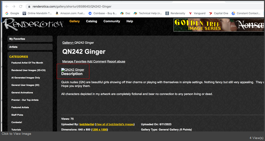Open the Community menu
This screenshot has height=141, width=265.
(112, 21)
